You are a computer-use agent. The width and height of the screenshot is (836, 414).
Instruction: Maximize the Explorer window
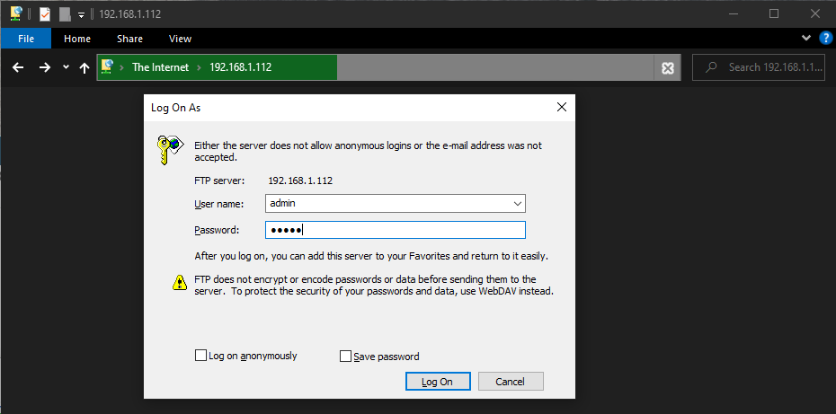point(774,13)
